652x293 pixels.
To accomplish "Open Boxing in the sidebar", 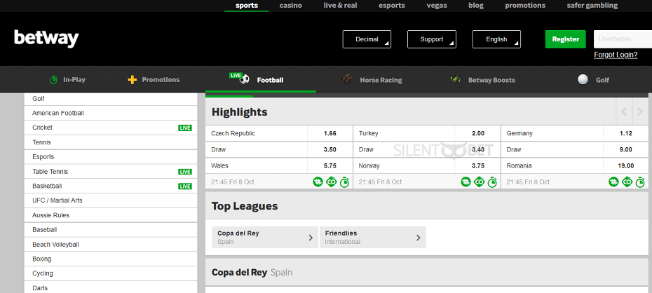I will [111, 259].
